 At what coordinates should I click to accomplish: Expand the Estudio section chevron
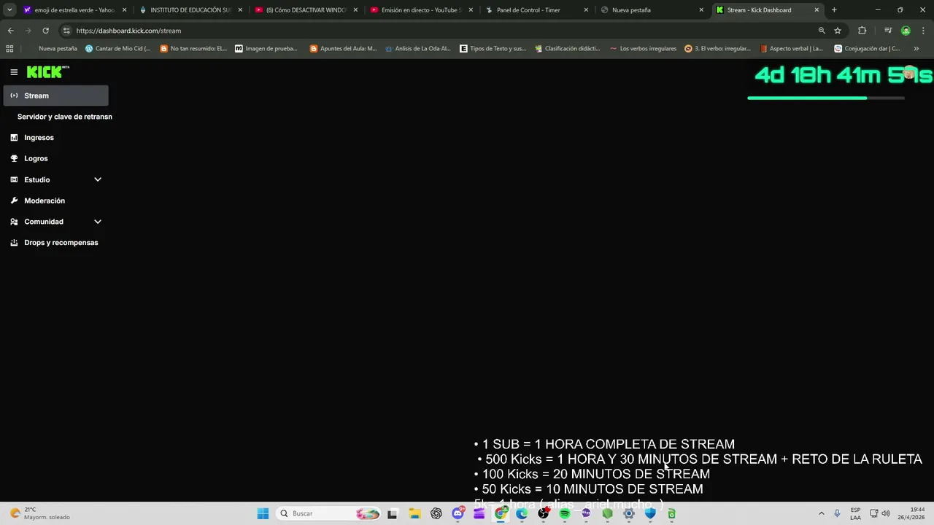click(x=98, y=179)
